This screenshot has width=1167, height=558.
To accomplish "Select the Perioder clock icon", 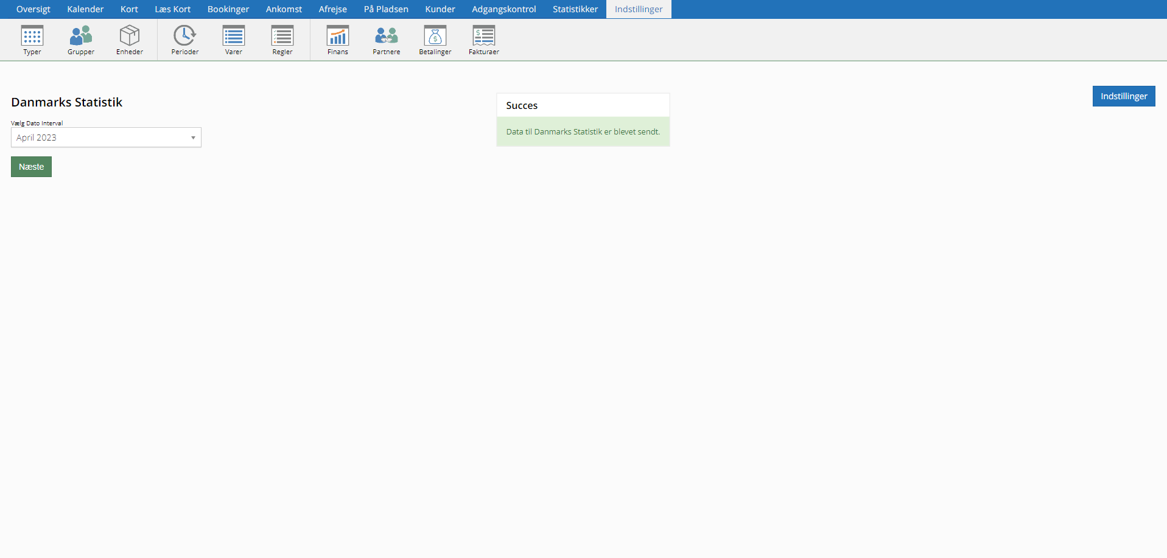I will click(184, 37).
